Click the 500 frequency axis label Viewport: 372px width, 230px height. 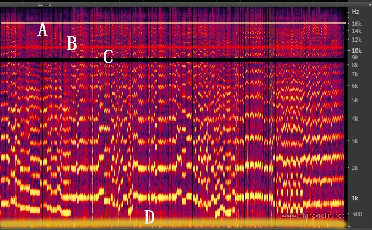pyautogui.click(x=356, y=213)
